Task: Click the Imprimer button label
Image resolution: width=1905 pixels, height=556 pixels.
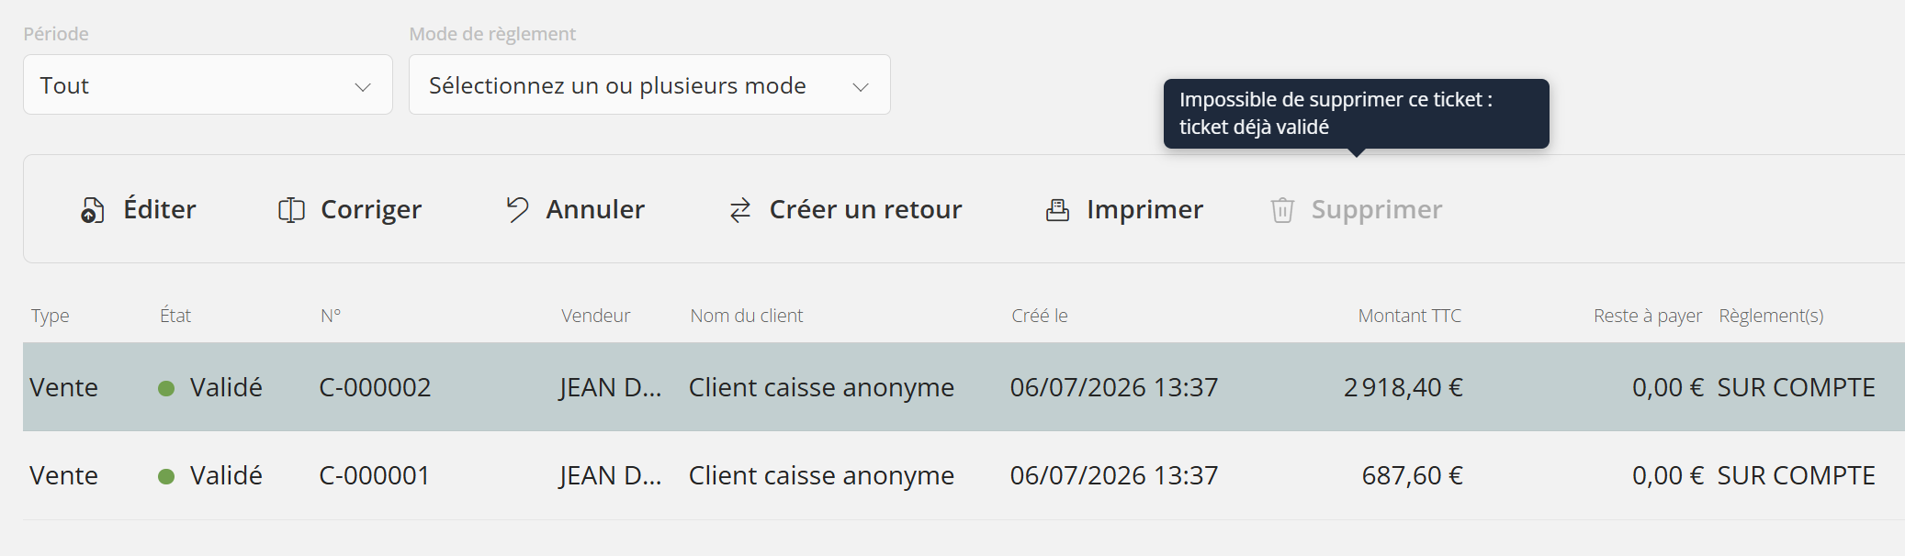Action: pos(1144,210)
